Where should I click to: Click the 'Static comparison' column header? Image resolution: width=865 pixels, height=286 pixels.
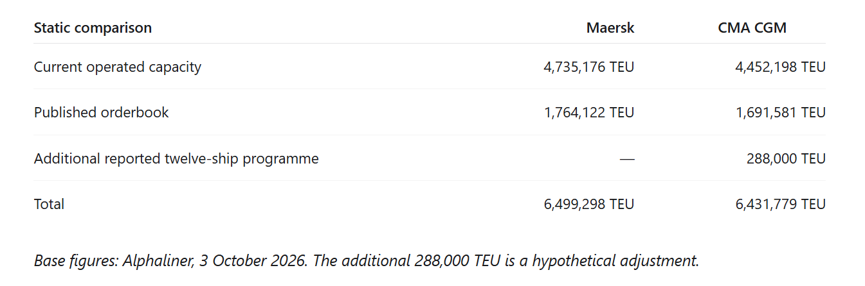coord(93,28)
